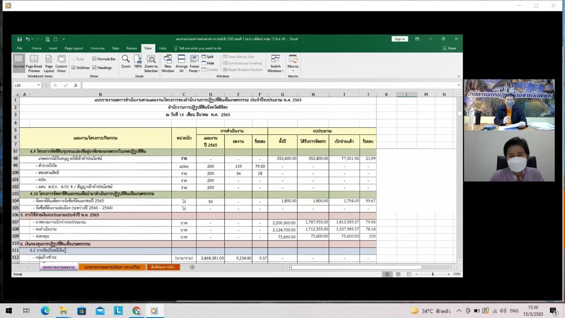
Task: Switch to the Review tab
Action: [132, 48]
